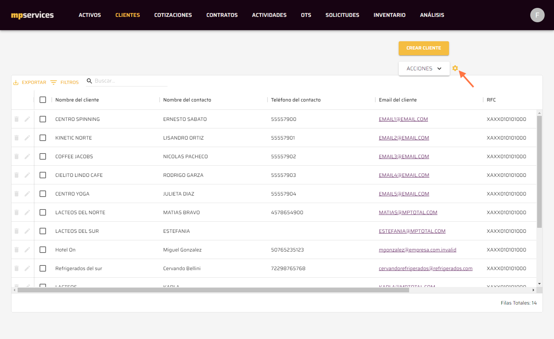Check the CIELITO LINDO CAFE row checkbox
The width and height of the screenshot is (554, 339).
pos(43,175)
